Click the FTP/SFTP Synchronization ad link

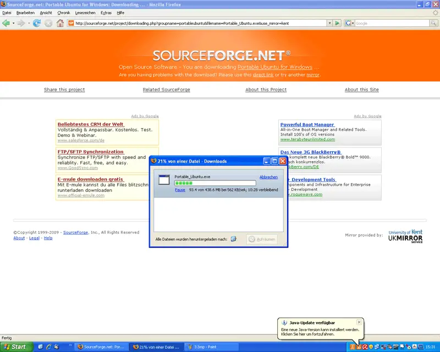91,152
